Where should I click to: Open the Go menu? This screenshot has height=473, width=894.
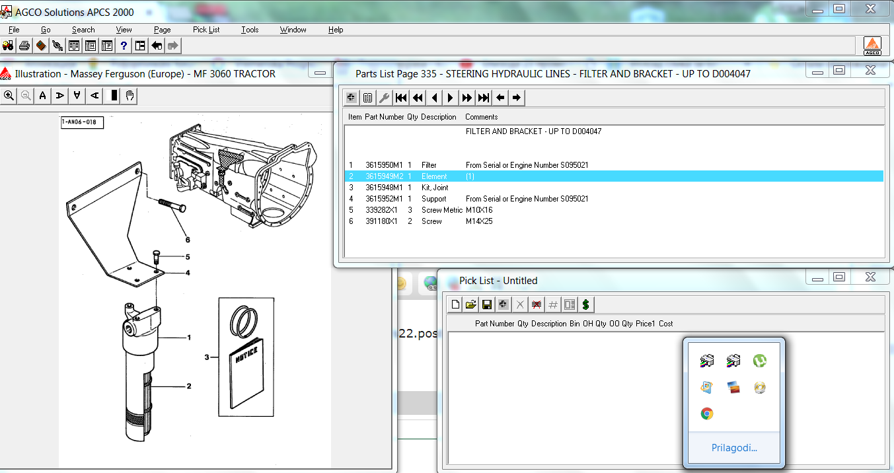point(46,30)
